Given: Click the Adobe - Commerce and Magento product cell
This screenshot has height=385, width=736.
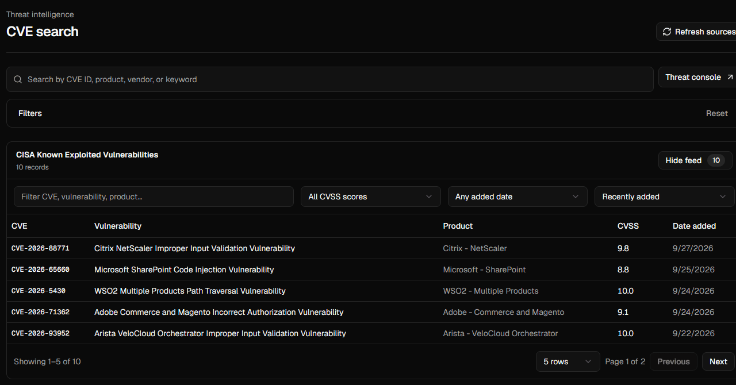Looking at the screenshot, I should [504, 312].
